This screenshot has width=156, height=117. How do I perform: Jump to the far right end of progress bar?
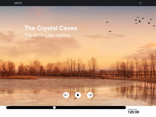(x=125, y=107)
